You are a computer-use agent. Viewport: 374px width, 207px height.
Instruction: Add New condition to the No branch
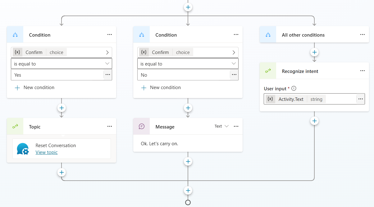point(161,88)
